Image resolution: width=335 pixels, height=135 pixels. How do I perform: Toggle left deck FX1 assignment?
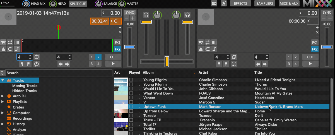(x=117, y=42)
